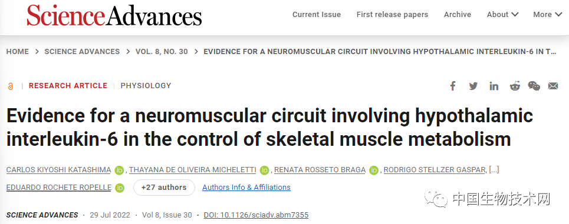Viewport: 569px width, 224px height.
Task: Share article on Facebook
Action: pyautogui.click(x=453, y=86)
